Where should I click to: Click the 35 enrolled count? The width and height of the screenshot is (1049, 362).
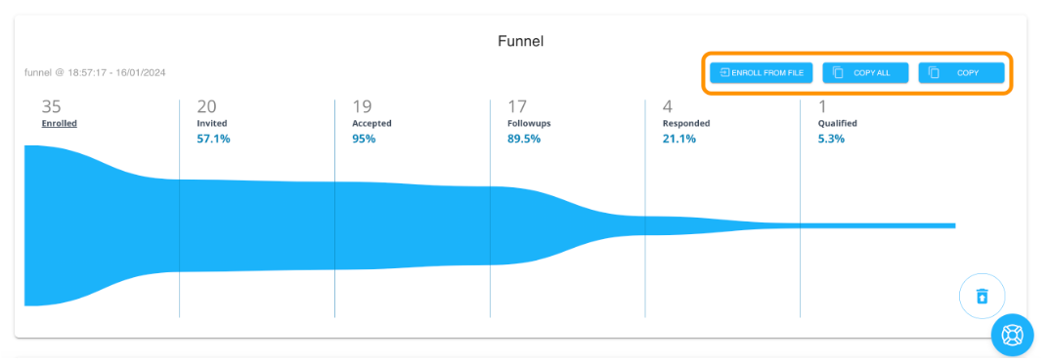52,106
